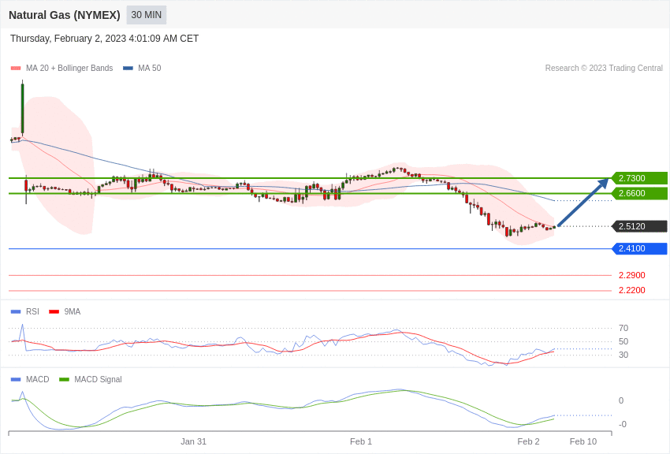Viewport: 670px width, 454px height.
Task: Click the Feb 10 date axis label
Action: click(x=583, y=441)
